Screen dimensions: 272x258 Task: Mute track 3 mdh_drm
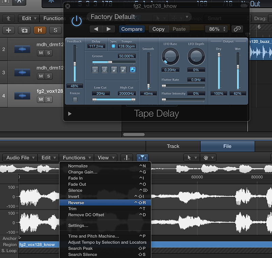pyautogui.click(x=41, y=76)
